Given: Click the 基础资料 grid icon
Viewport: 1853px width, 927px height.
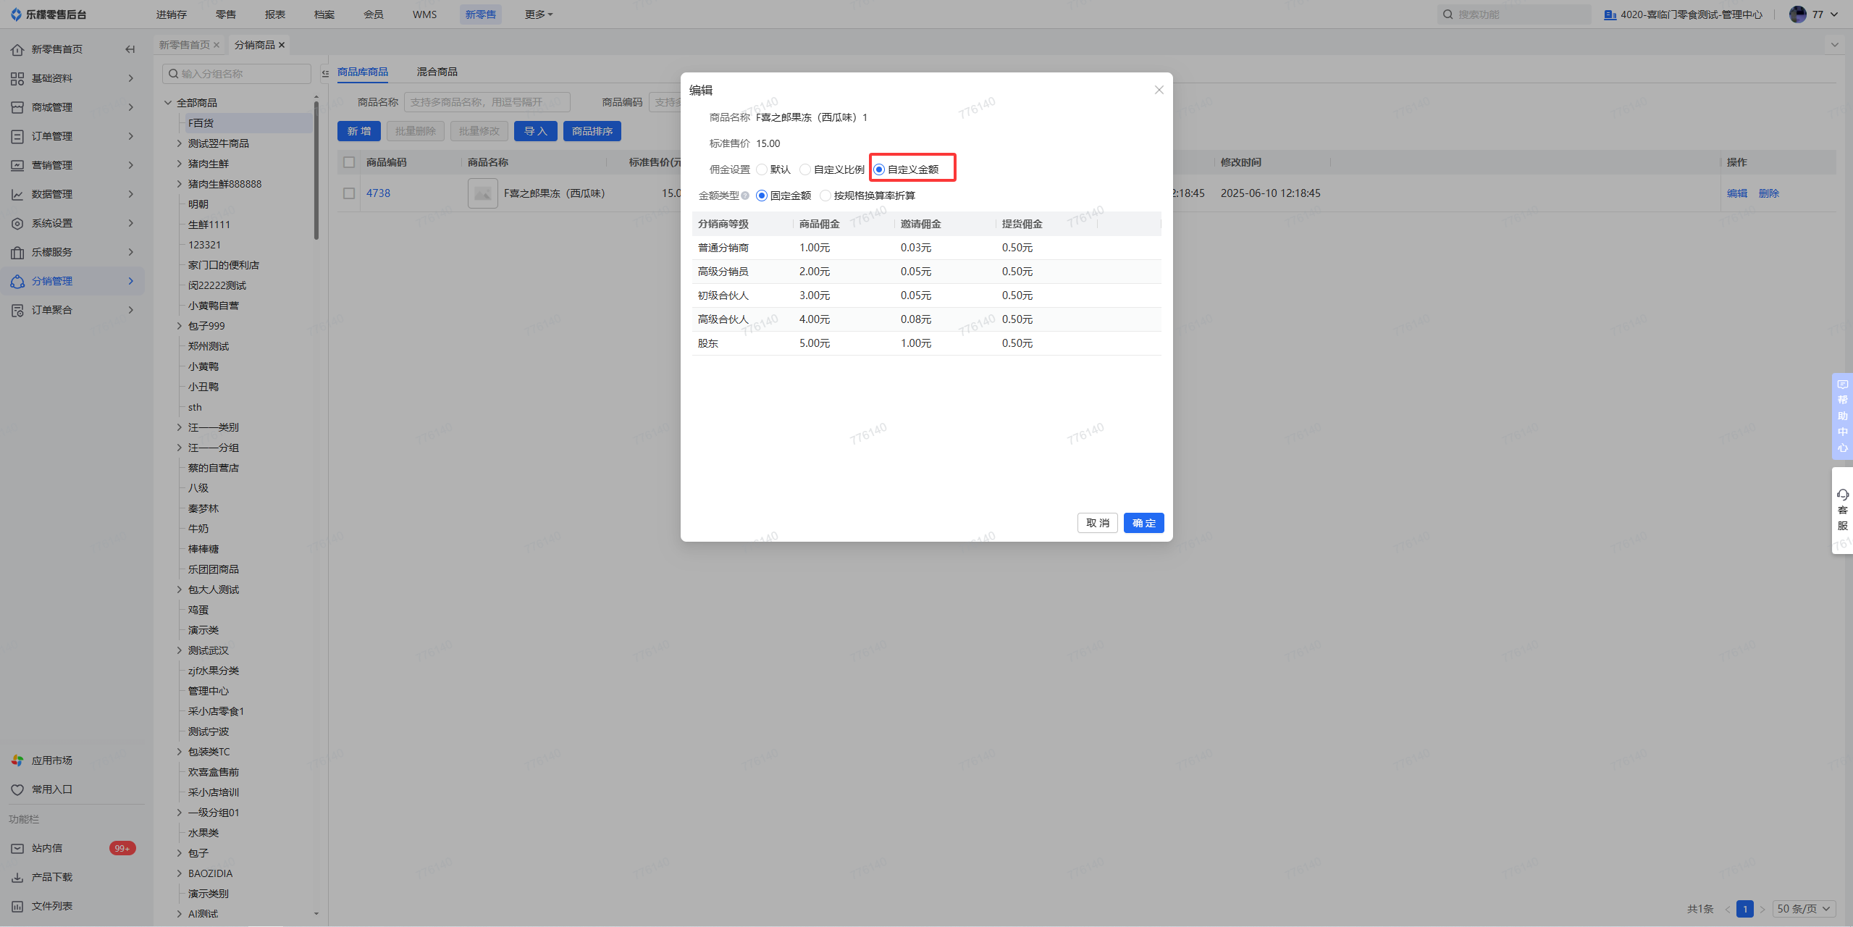Looking at the screenshot, I should 17,78.
